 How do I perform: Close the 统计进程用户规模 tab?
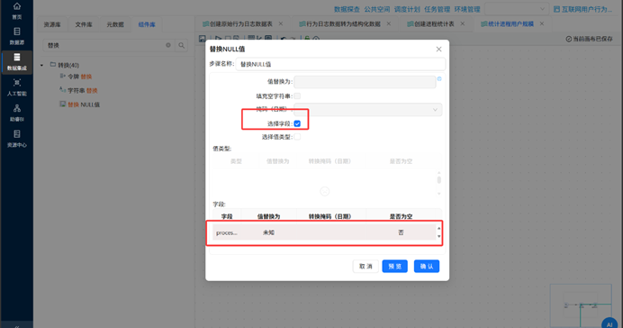[542, 23]
